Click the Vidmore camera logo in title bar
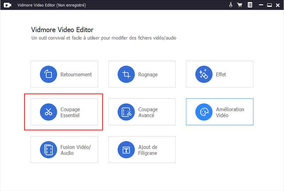Screen dimensions: 284x191 point(7,5)
